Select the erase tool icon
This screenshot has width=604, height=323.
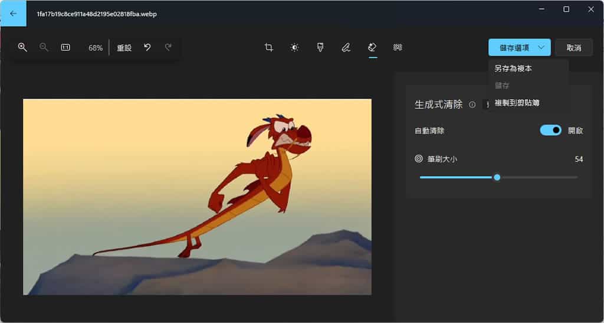(x=372, y=47)
